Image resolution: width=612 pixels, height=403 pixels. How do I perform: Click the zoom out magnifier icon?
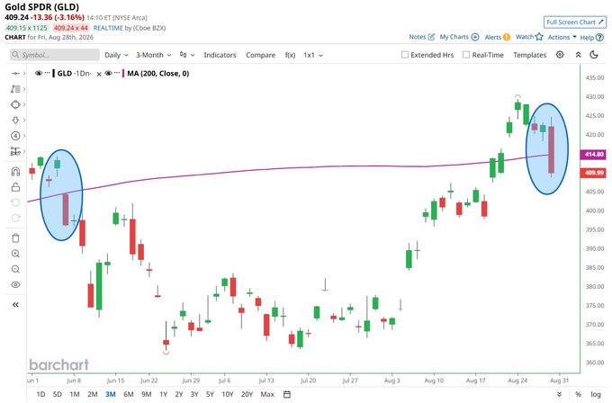pos(15,269)
